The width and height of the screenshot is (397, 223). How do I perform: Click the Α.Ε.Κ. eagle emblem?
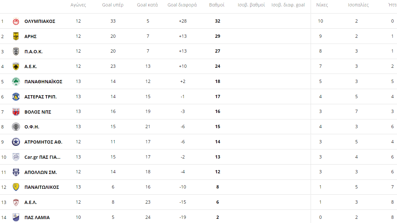coord(16,66)
